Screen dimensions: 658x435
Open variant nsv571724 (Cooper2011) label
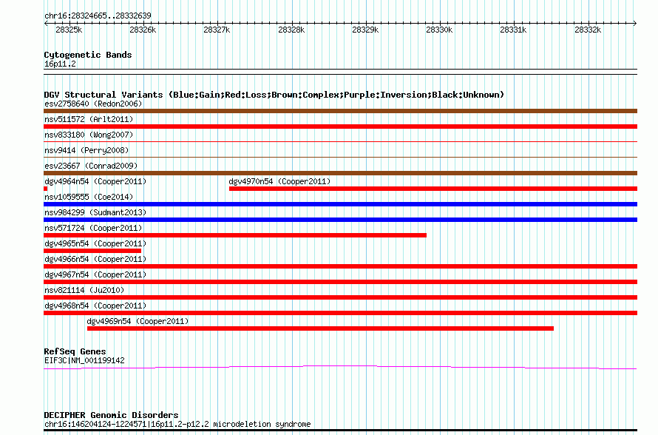(x=93, y=228)
